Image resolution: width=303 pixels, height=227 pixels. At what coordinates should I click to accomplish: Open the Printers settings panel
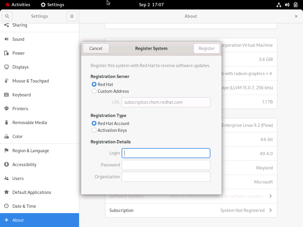(39, 109)
